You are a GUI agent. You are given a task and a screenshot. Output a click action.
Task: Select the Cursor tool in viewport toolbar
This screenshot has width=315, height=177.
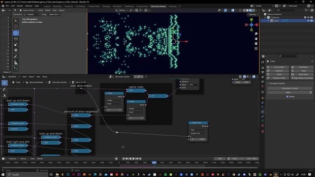[16, 26]
